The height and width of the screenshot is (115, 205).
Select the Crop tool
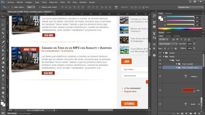tap(3, 33)
